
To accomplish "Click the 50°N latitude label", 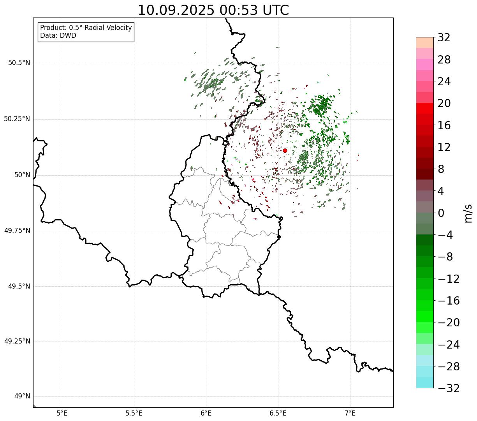I will 22,175.
